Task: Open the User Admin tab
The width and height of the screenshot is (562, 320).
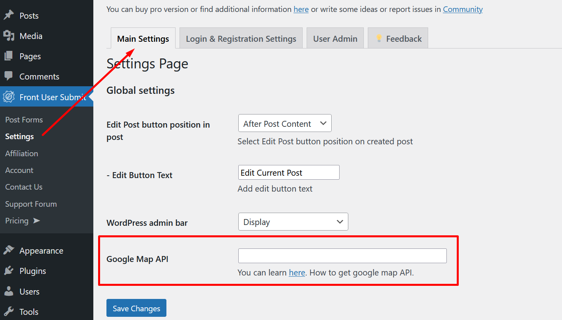Action: pos(335,38)
